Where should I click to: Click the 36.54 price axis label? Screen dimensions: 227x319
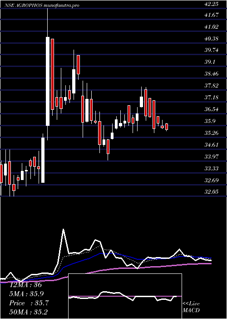pos(212,109)
